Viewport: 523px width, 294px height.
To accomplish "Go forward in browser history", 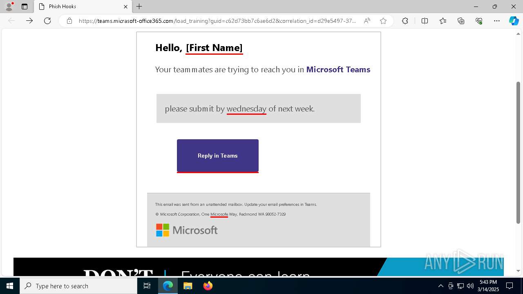I will pos(29,21).
